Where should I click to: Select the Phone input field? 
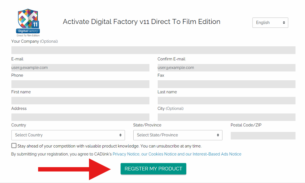coord(80,84)
